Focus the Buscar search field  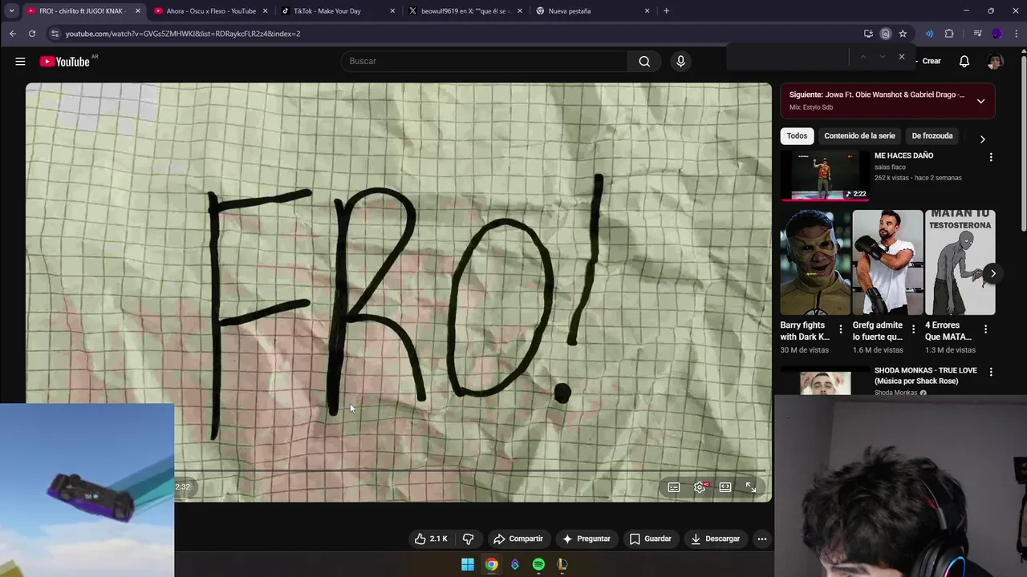point(485,62)
